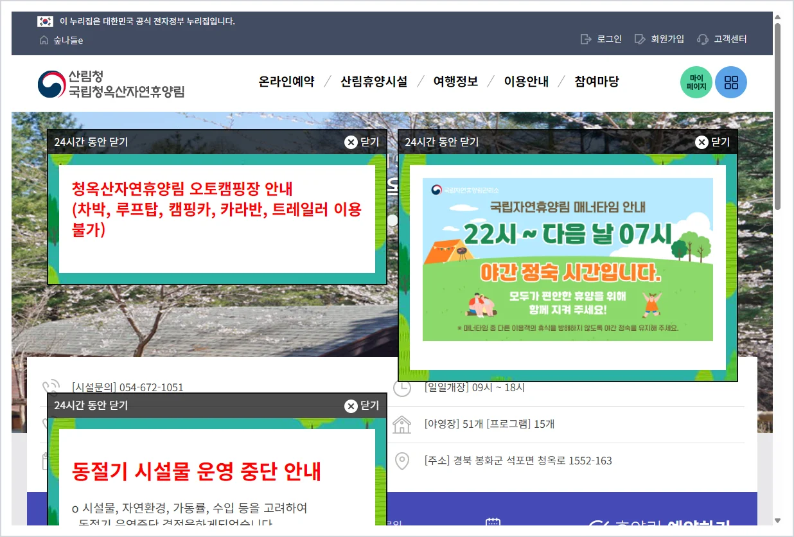Open the 산림휴양시설 menu
This screenshot has height=537, width=794.
(374, 82)
